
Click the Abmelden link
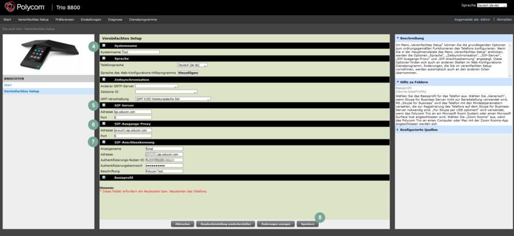[504, 20]
